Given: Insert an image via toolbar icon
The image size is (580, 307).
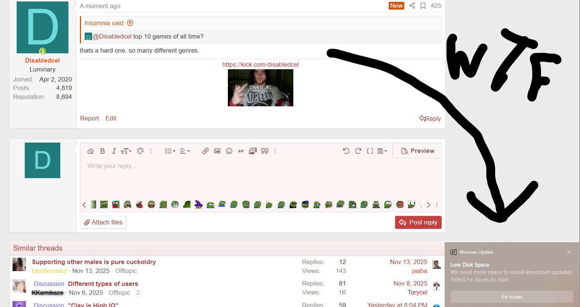Looking at the screenshot, I should (x=217, y=151).
